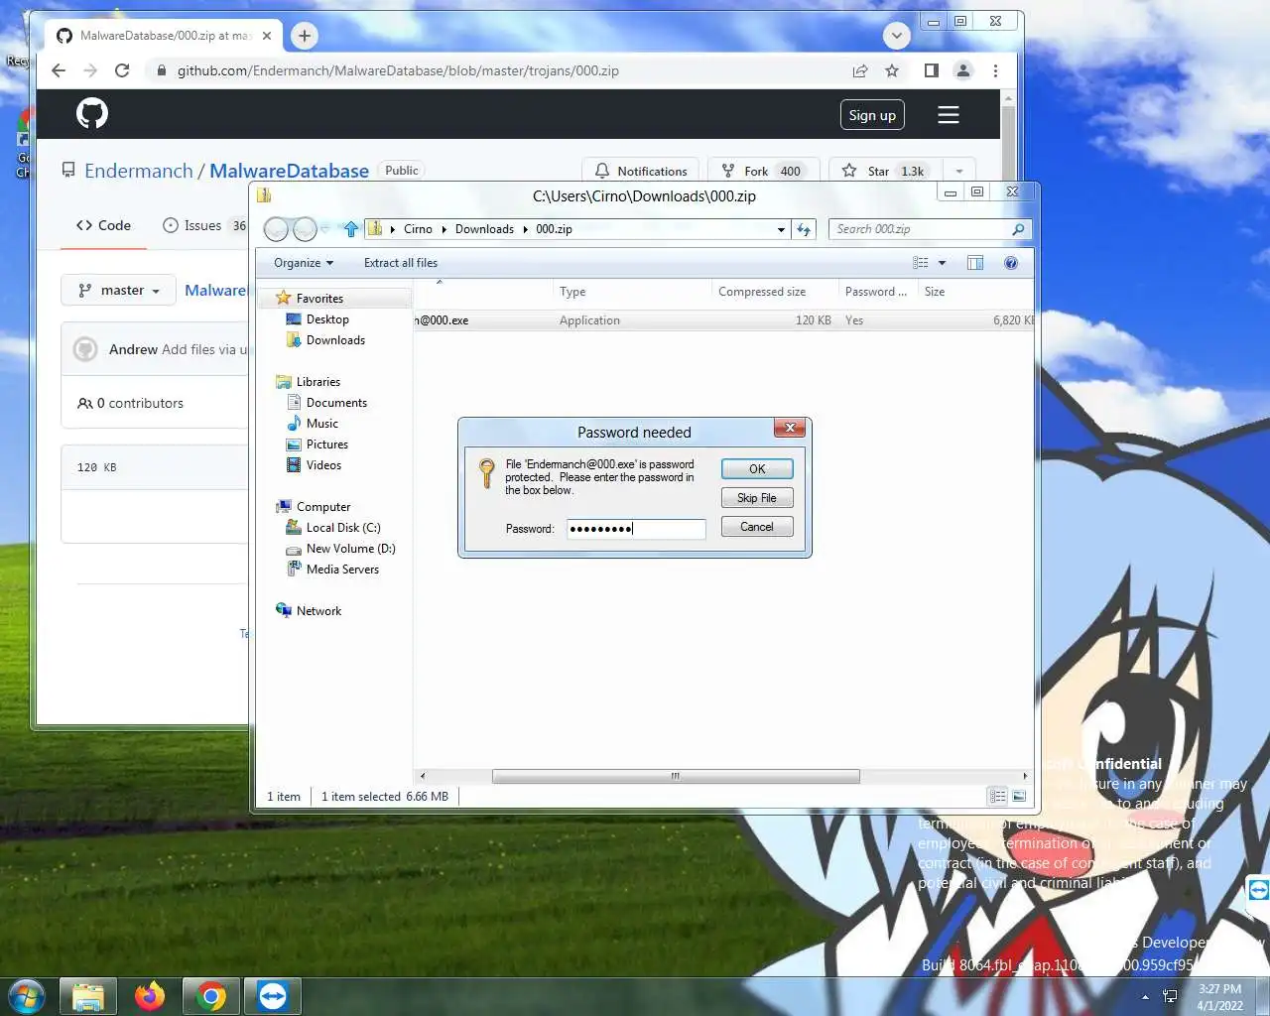The width and height of the screenshot is (1270, 1016).
Task: Open Windows Start menu orb
Action: click(x=26, y=995)
